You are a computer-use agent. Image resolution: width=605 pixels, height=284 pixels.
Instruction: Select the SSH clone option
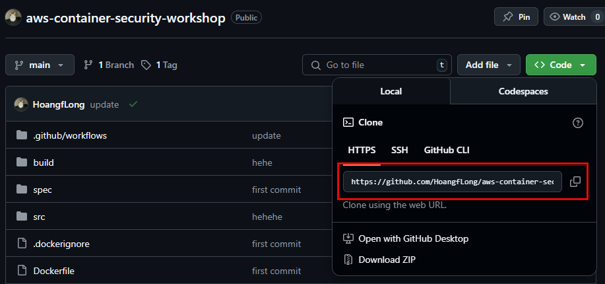(x=399, y=150)
